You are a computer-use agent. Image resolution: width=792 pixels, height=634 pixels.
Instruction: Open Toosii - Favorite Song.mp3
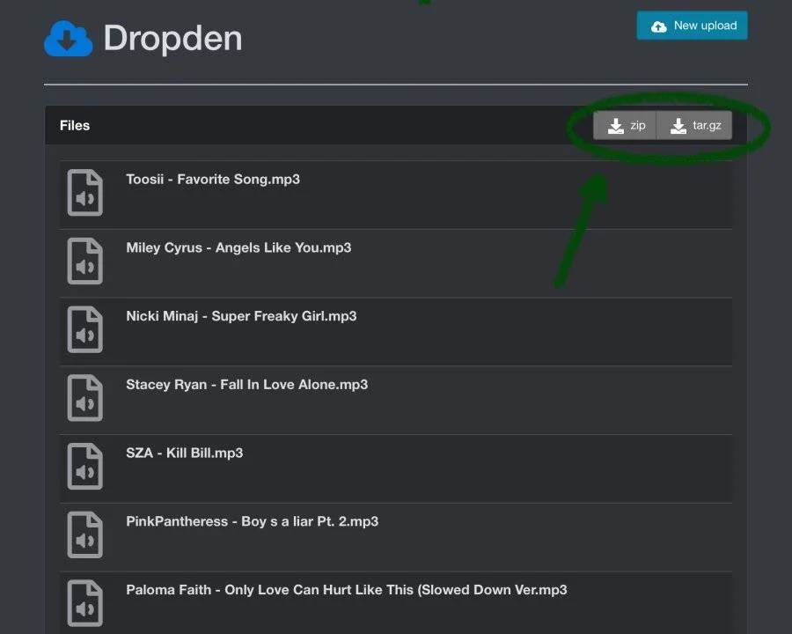(213, 180)
